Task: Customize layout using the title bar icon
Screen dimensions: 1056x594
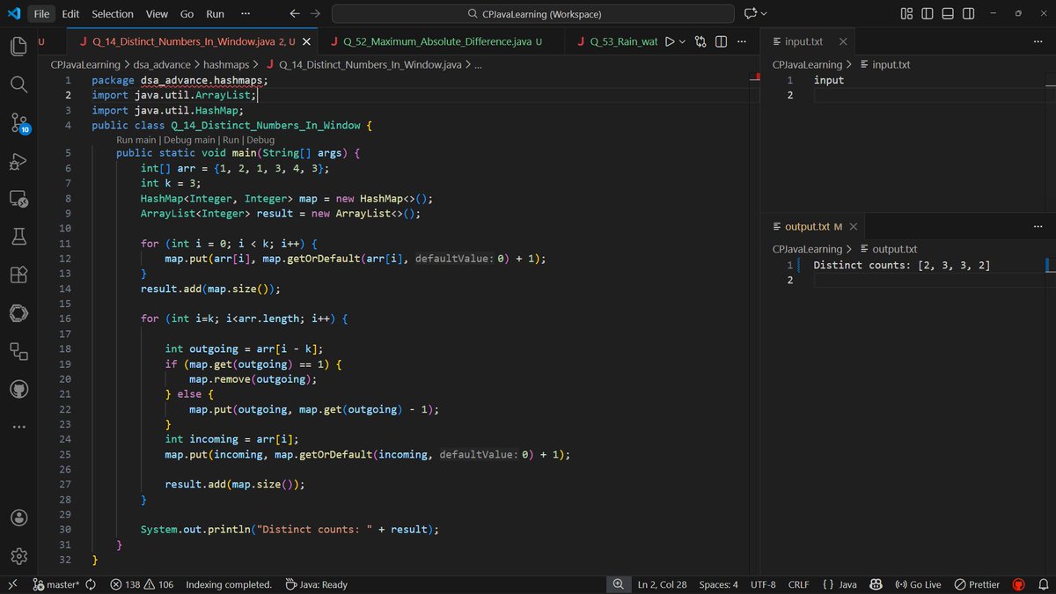Action: pyautogui.click(x=907, y=14)
